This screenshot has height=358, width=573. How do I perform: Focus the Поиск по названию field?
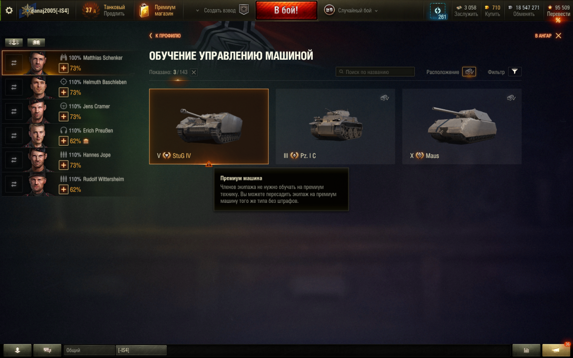pyautogui.click(x=375, y=72)
